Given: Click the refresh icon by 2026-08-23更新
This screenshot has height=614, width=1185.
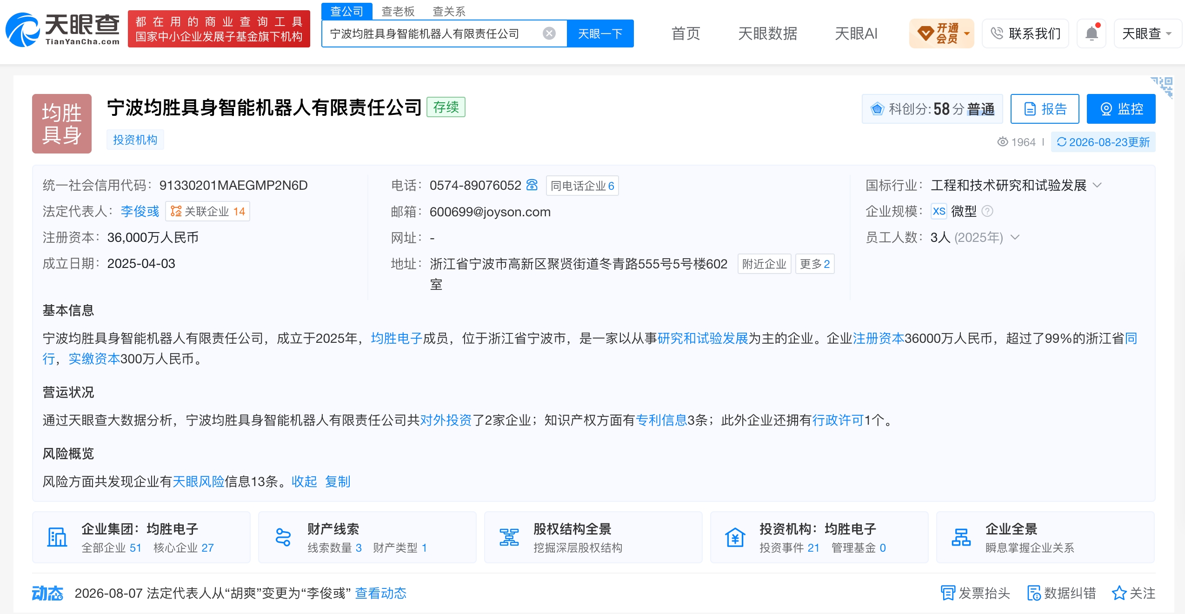Looking at the screenshot, I should tap(1061, 142).
